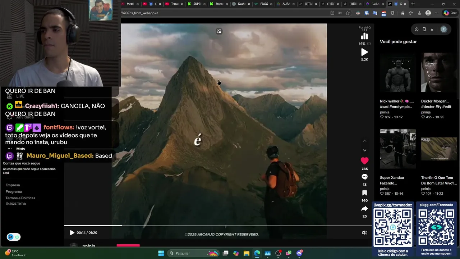Switch to the AURA browser tab
The width and height of the screenshot is (460, 259).
coord(285,4)
